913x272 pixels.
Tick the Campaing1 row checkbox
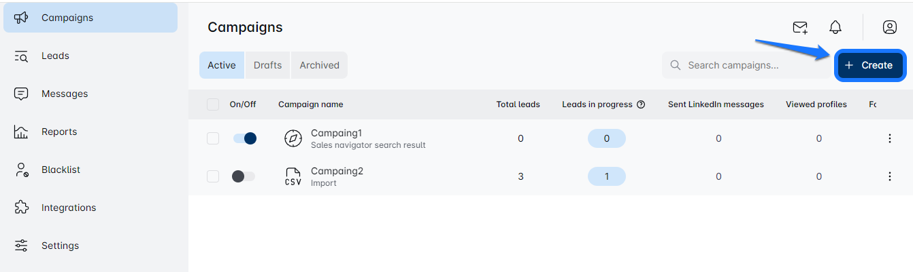tap(213, 138)
